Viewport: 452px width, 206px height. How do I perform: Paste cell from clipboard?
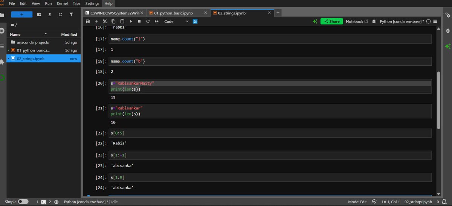[122, 21]
